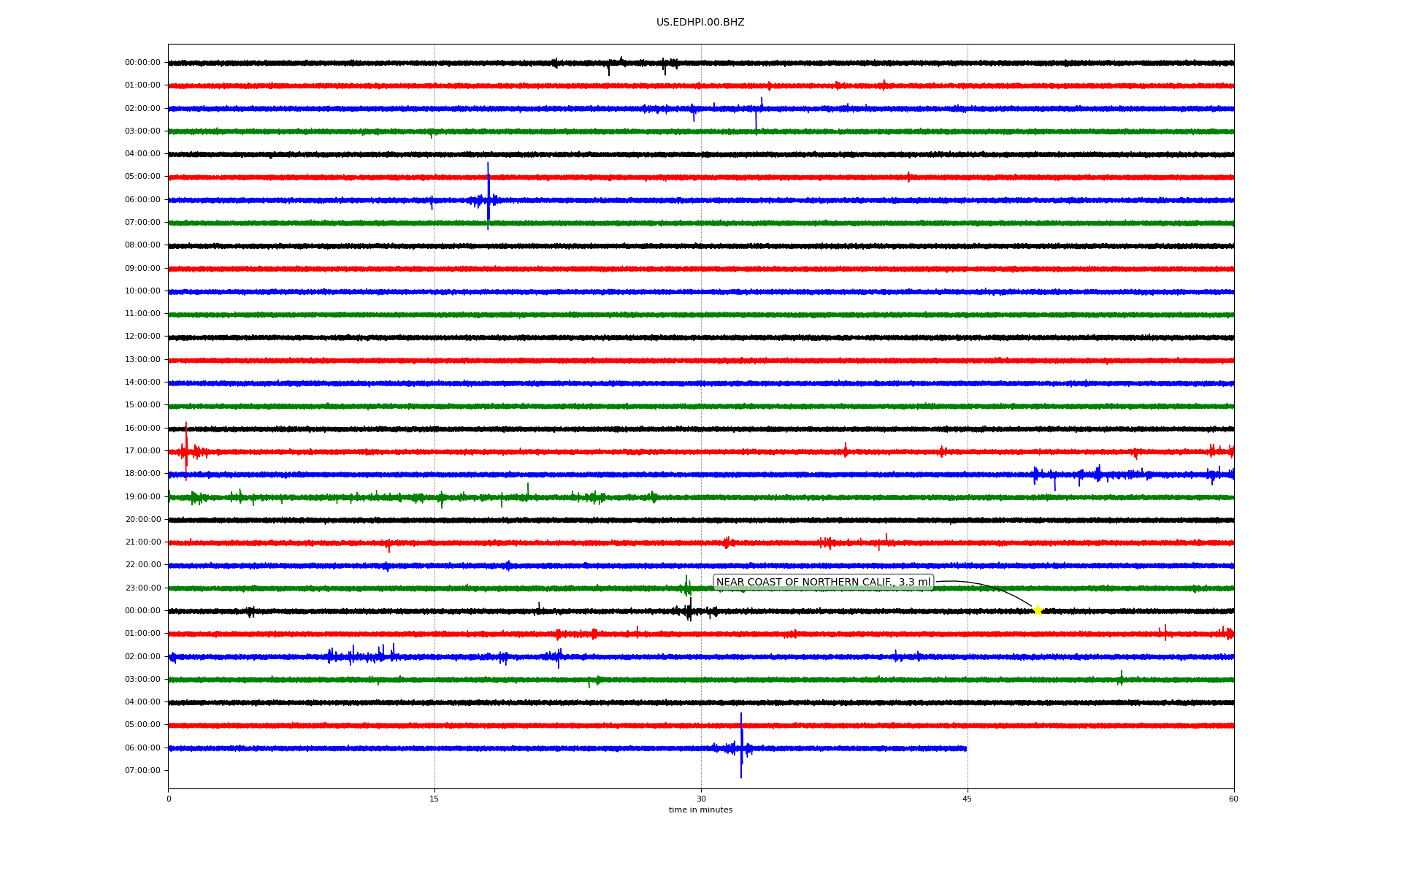Click the NEAR COAST OF NORTHERN CALIF. annotation label
The image size is (1402, 876).
[823, 583]
